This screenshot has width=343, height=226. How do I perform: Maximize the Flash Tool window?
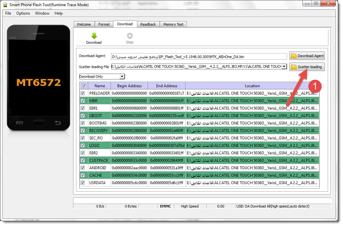tap(316, 3)
